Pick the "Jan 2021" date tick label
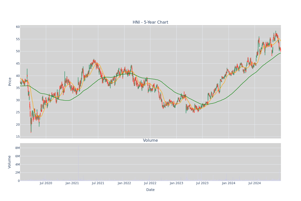This screenshot has width=301, height=201. (72, 183)
